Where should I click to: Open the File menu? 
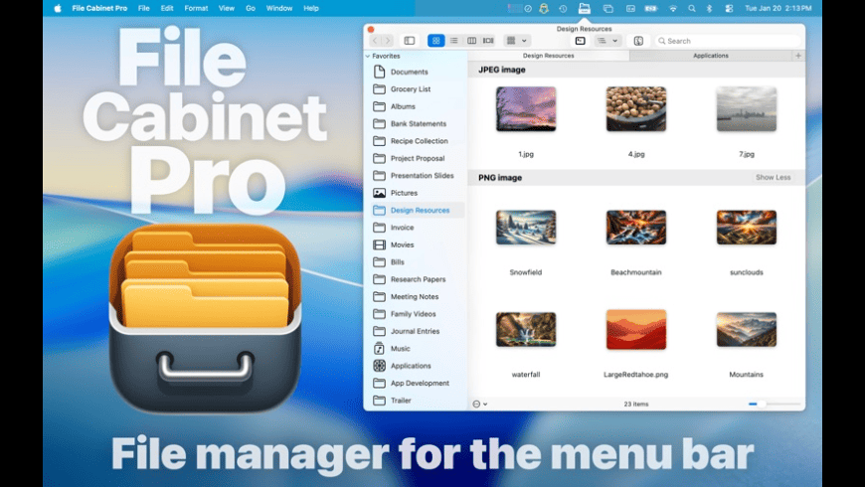point(143,8)
